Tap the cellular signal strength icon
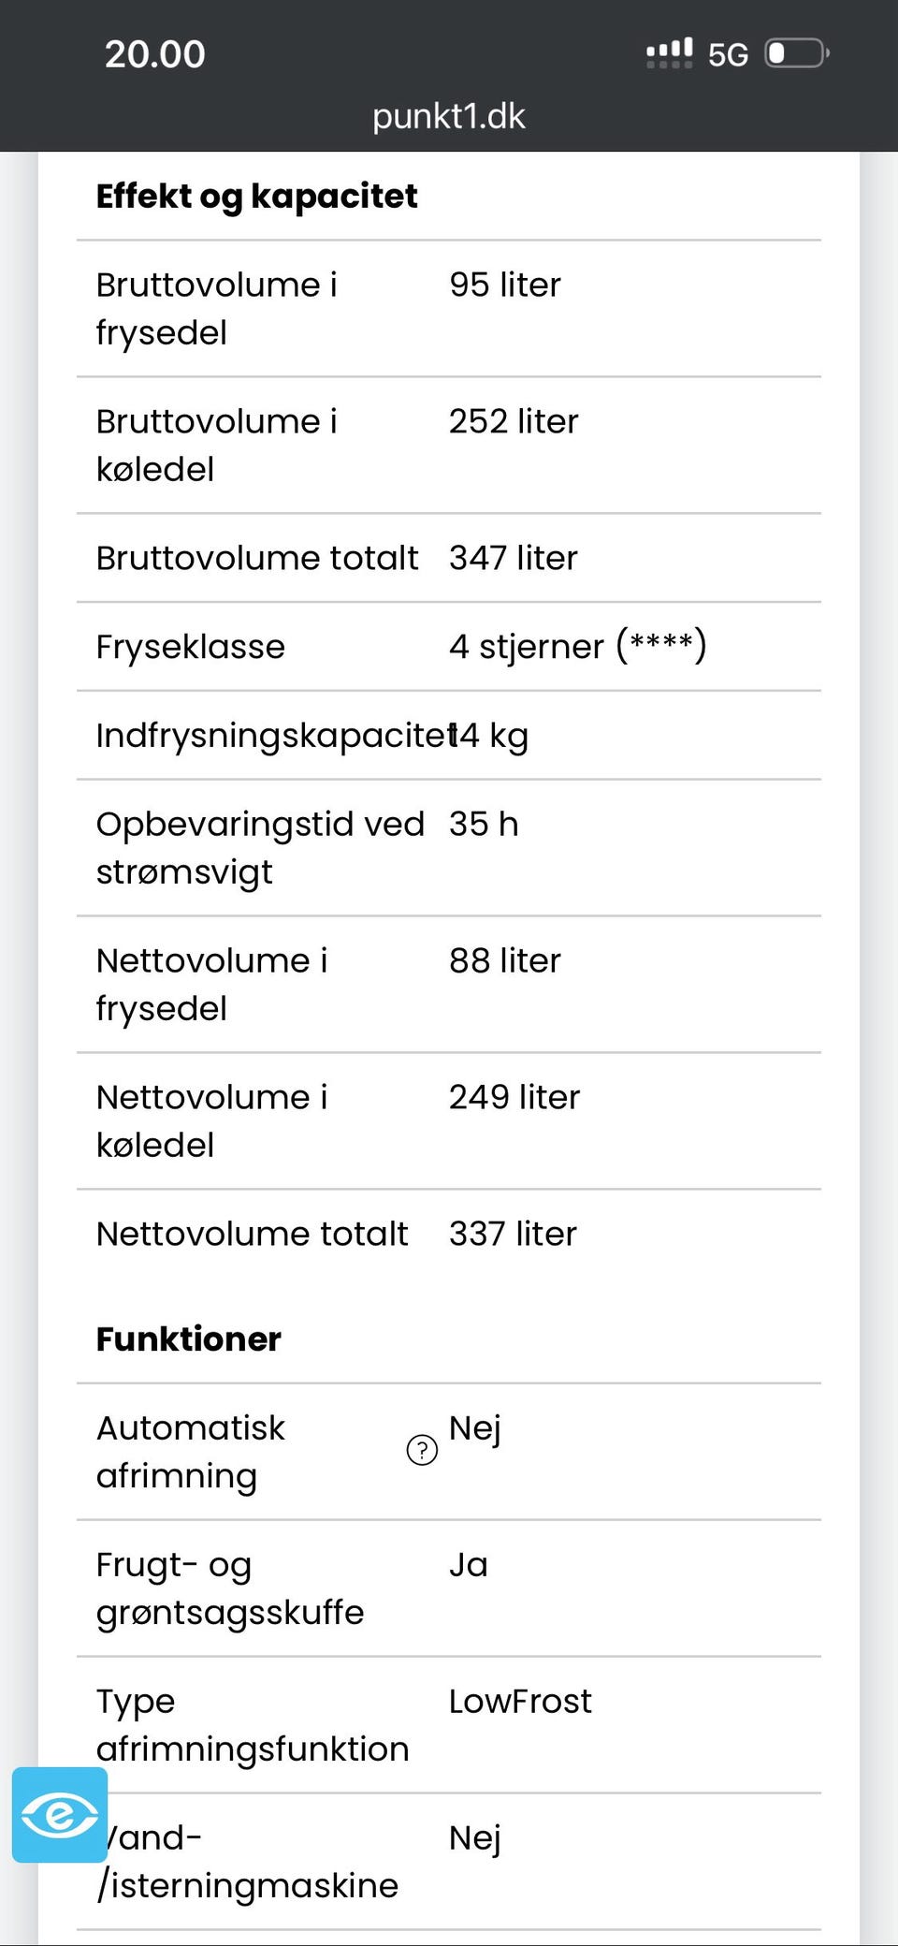898x1946 pixels. coord(670,53)
